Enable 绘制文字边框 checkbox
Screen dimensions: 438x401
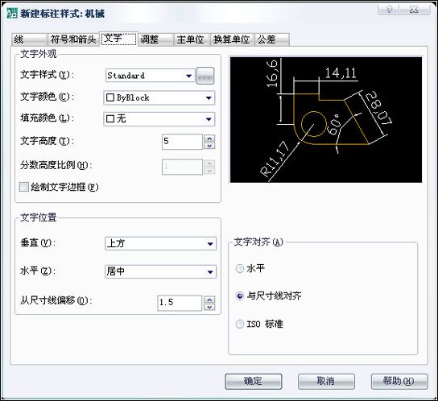[x=24, y=187]
